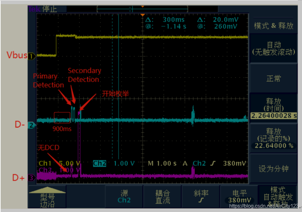This screenshot has height=212, width=302.
Task: Open the 源 Ch2 trigger source menu
Action: click(x=124, y=196)
